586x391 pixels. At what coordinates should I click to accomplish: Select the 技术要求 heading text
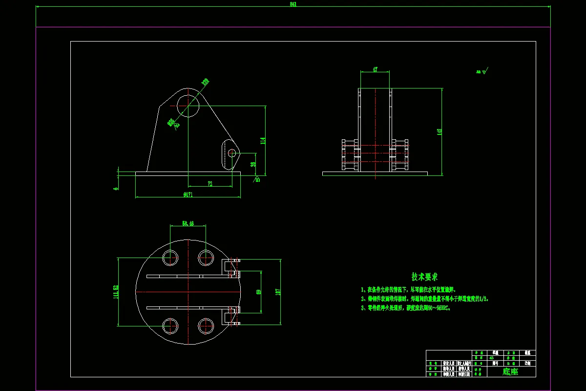coord(424,277)
